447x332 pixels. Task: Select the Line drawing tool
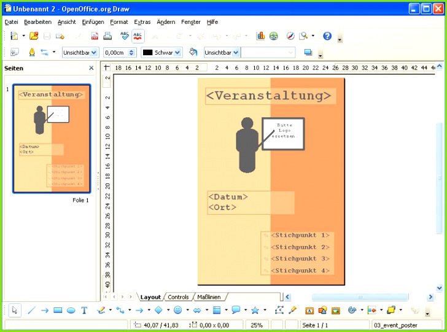coord(31,310)
